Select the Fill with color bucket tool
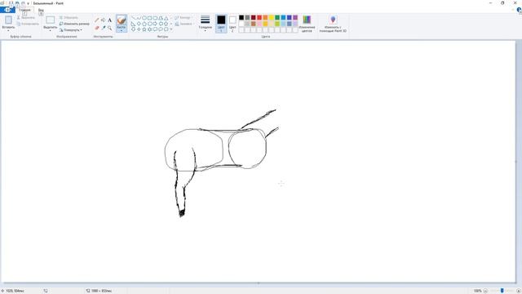The image size is (522, 294). pos(104,20)
